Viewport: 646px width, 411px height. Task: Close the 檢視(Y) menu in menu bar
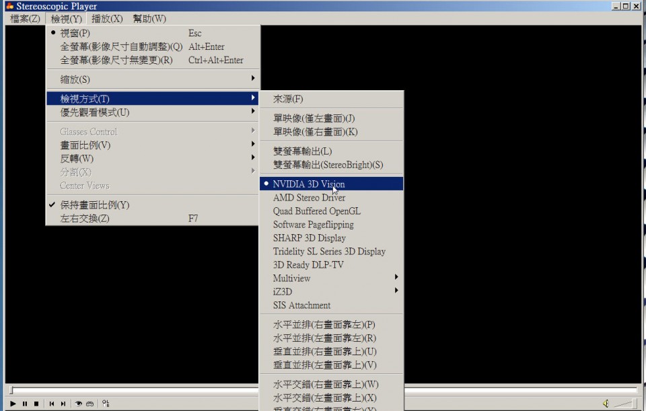click(66, 19)
